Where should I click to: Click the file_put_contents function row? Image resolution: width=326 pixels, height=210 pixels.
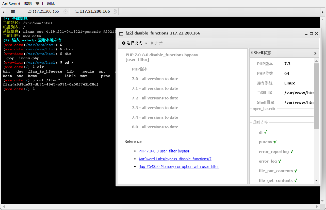278,171
